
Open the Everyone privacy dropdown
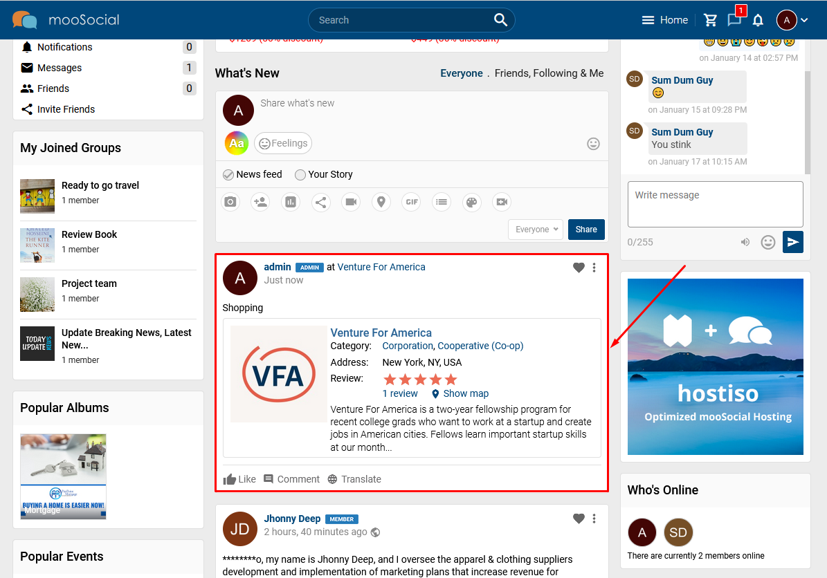click(536, 230)
